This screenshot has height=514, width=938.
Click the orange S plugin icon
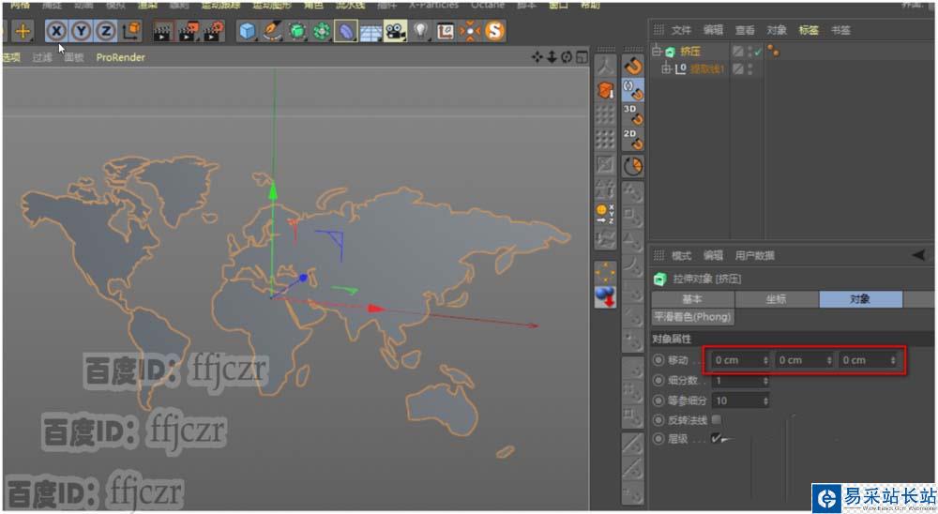(x=494, y=31)
